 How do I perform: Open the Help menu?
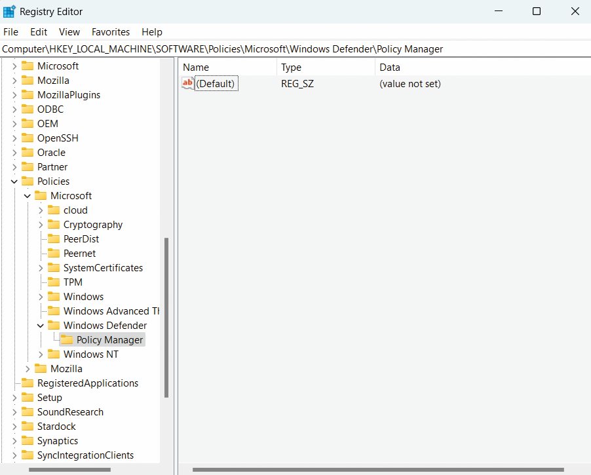[152, 32]
